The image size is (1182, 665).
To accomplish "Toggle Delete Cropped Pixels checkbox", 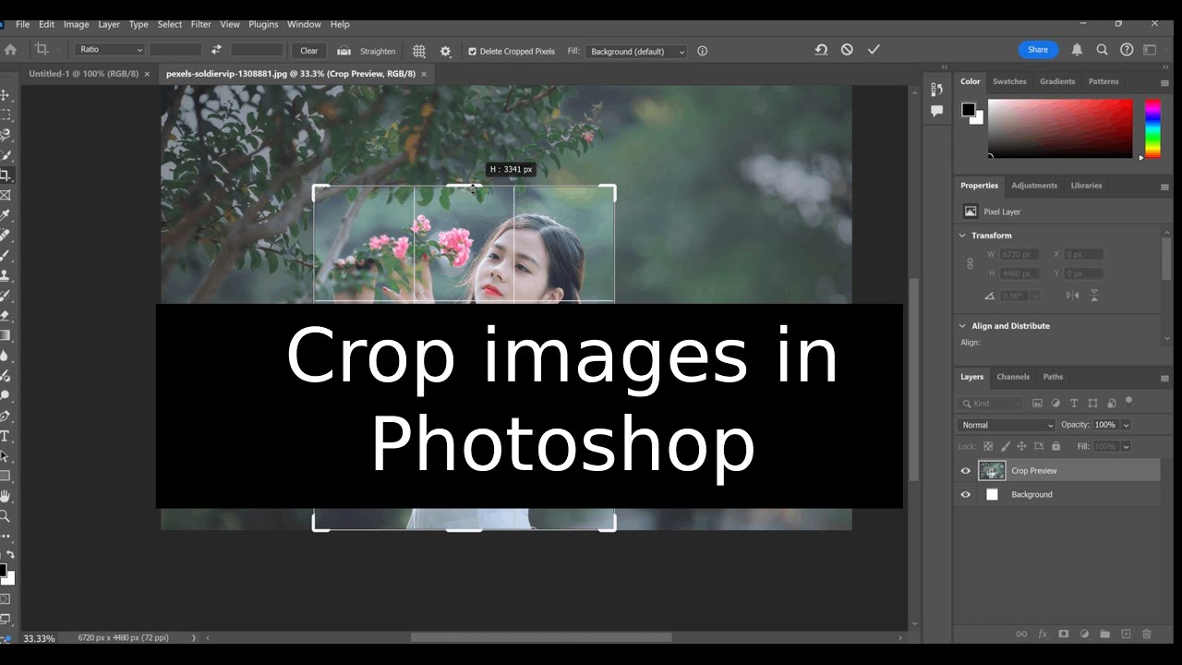I will [472, 52].
